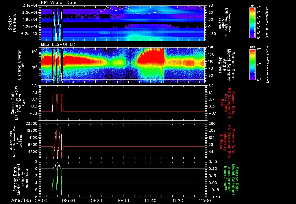Click the "1.2e+01" sector tick value
Viewport: 296px width, 204px height.
[30, 27]
